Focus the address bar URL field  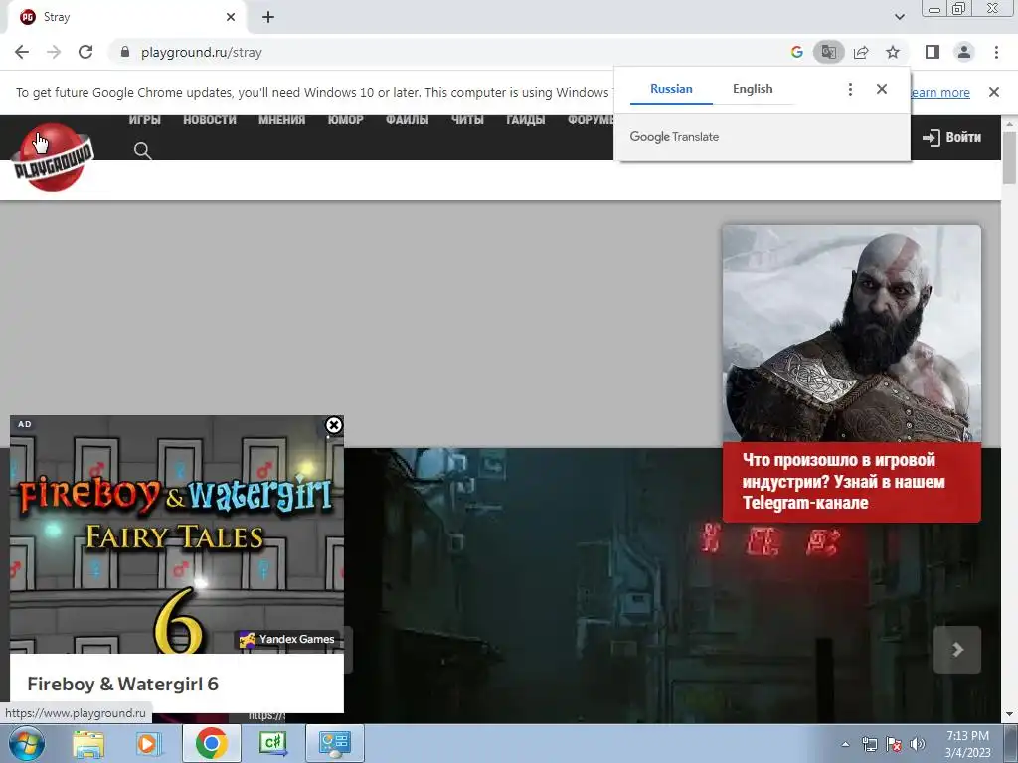(448, 52)
